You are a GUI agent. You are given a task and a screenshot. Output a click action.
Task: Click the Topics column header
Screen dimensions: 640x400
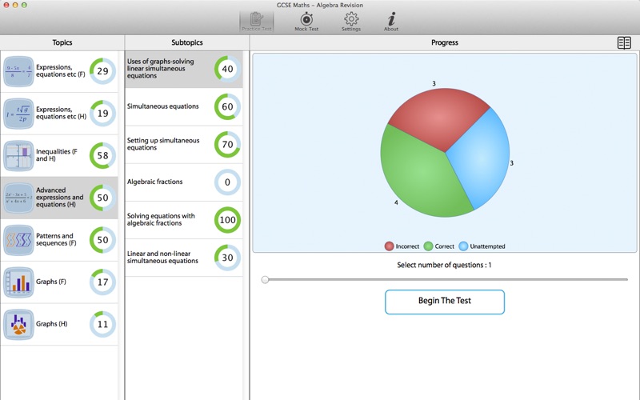(x=62, y=42)
